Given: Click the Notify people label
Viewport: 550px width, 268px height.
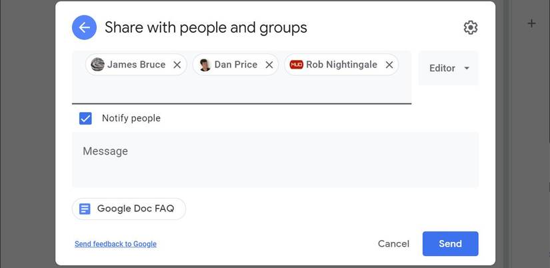Looking at the screenshot, I should (x=131, y=118).
